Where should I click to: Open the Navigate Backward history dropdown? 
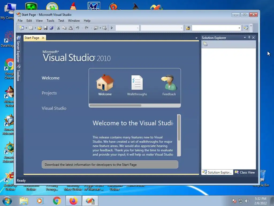[100, 28]
